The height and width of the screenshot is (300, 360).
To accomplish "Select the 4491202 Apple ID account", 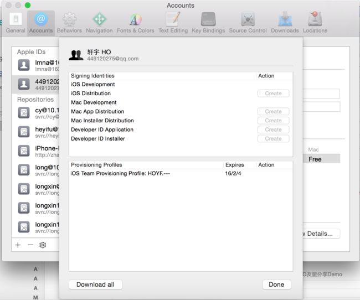I will (35, 84).
